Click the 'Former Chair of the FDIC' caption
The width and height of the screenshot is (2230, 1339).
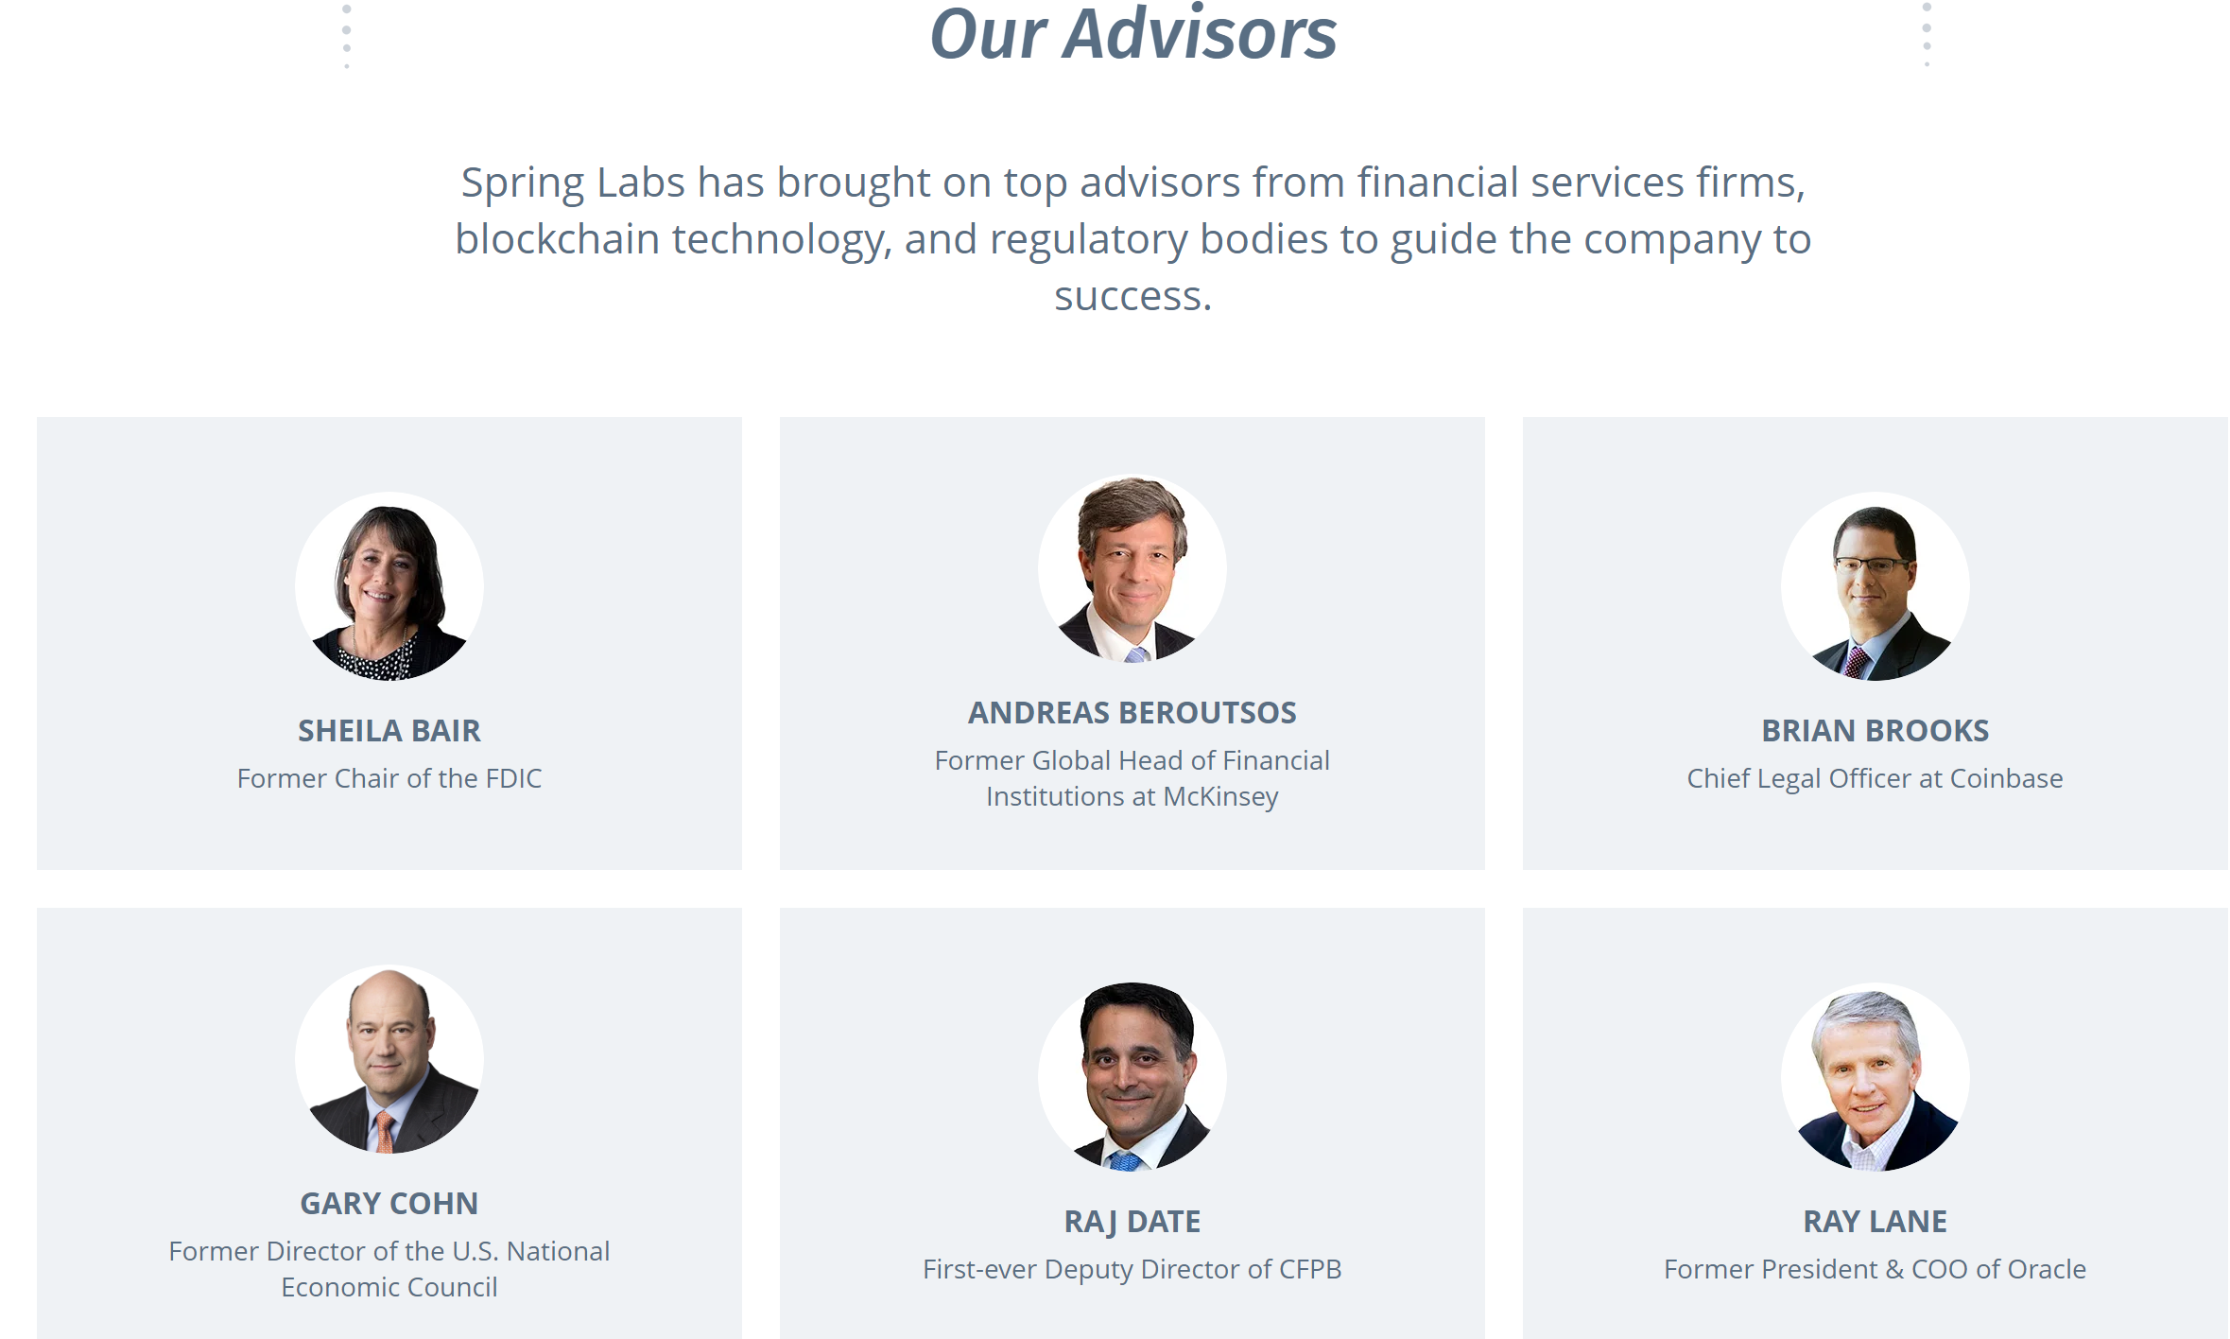point(389,778)
